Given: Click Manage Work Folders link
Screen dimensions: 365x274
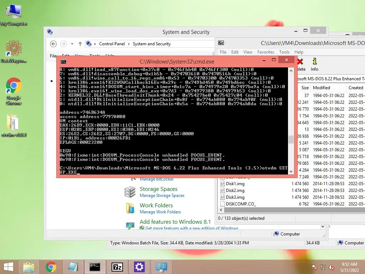Looking at the screenshot, I should 160,212.
